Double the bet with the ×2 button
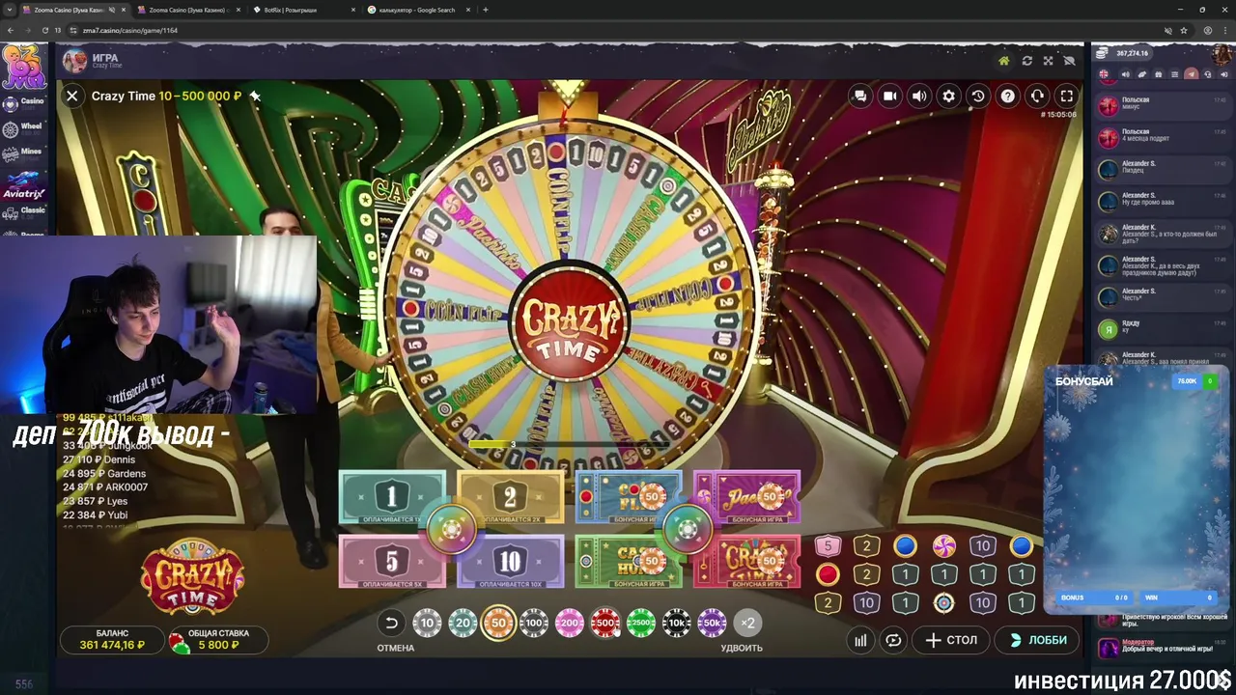The height and width of the screenshot is (695, 1236). (747, 624)
